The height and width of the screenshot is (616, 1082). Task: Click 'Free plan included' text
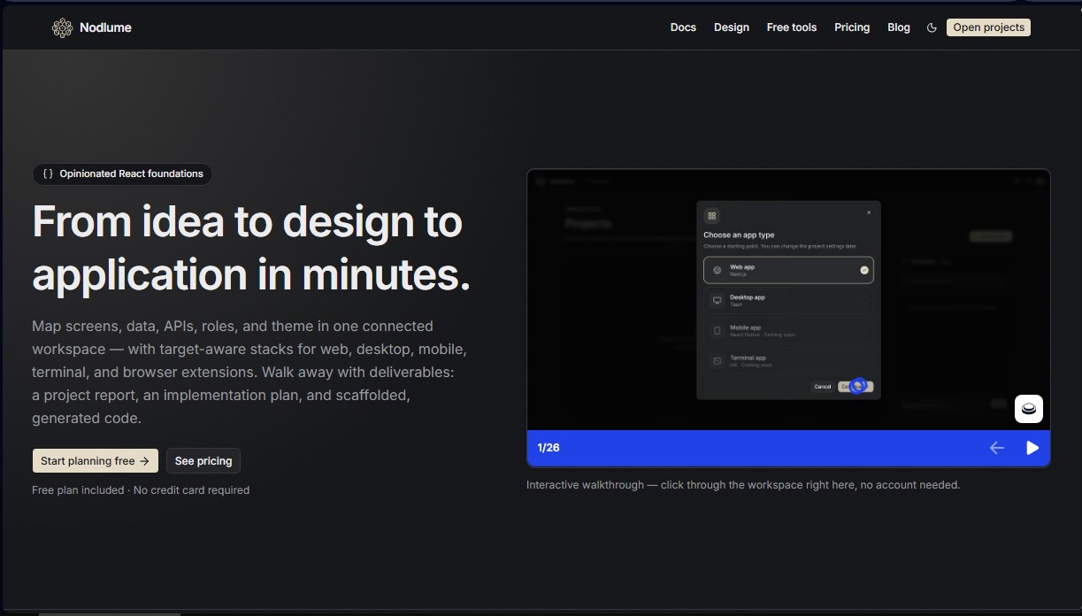tap(78, 490)
